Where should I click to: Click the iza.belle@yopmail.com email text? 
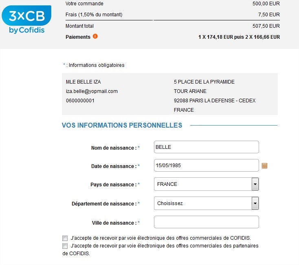tap(92, 91)
